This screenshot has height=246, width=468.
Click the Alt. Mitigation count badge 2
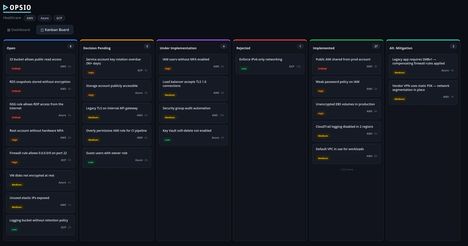click(x=453, y=46)
